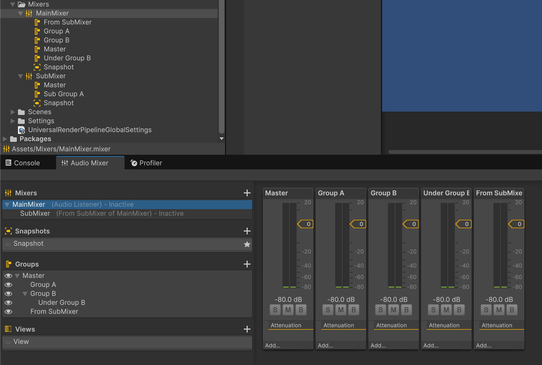
Task: Hide Group A using its eye icon
Action: pos(8,285)
